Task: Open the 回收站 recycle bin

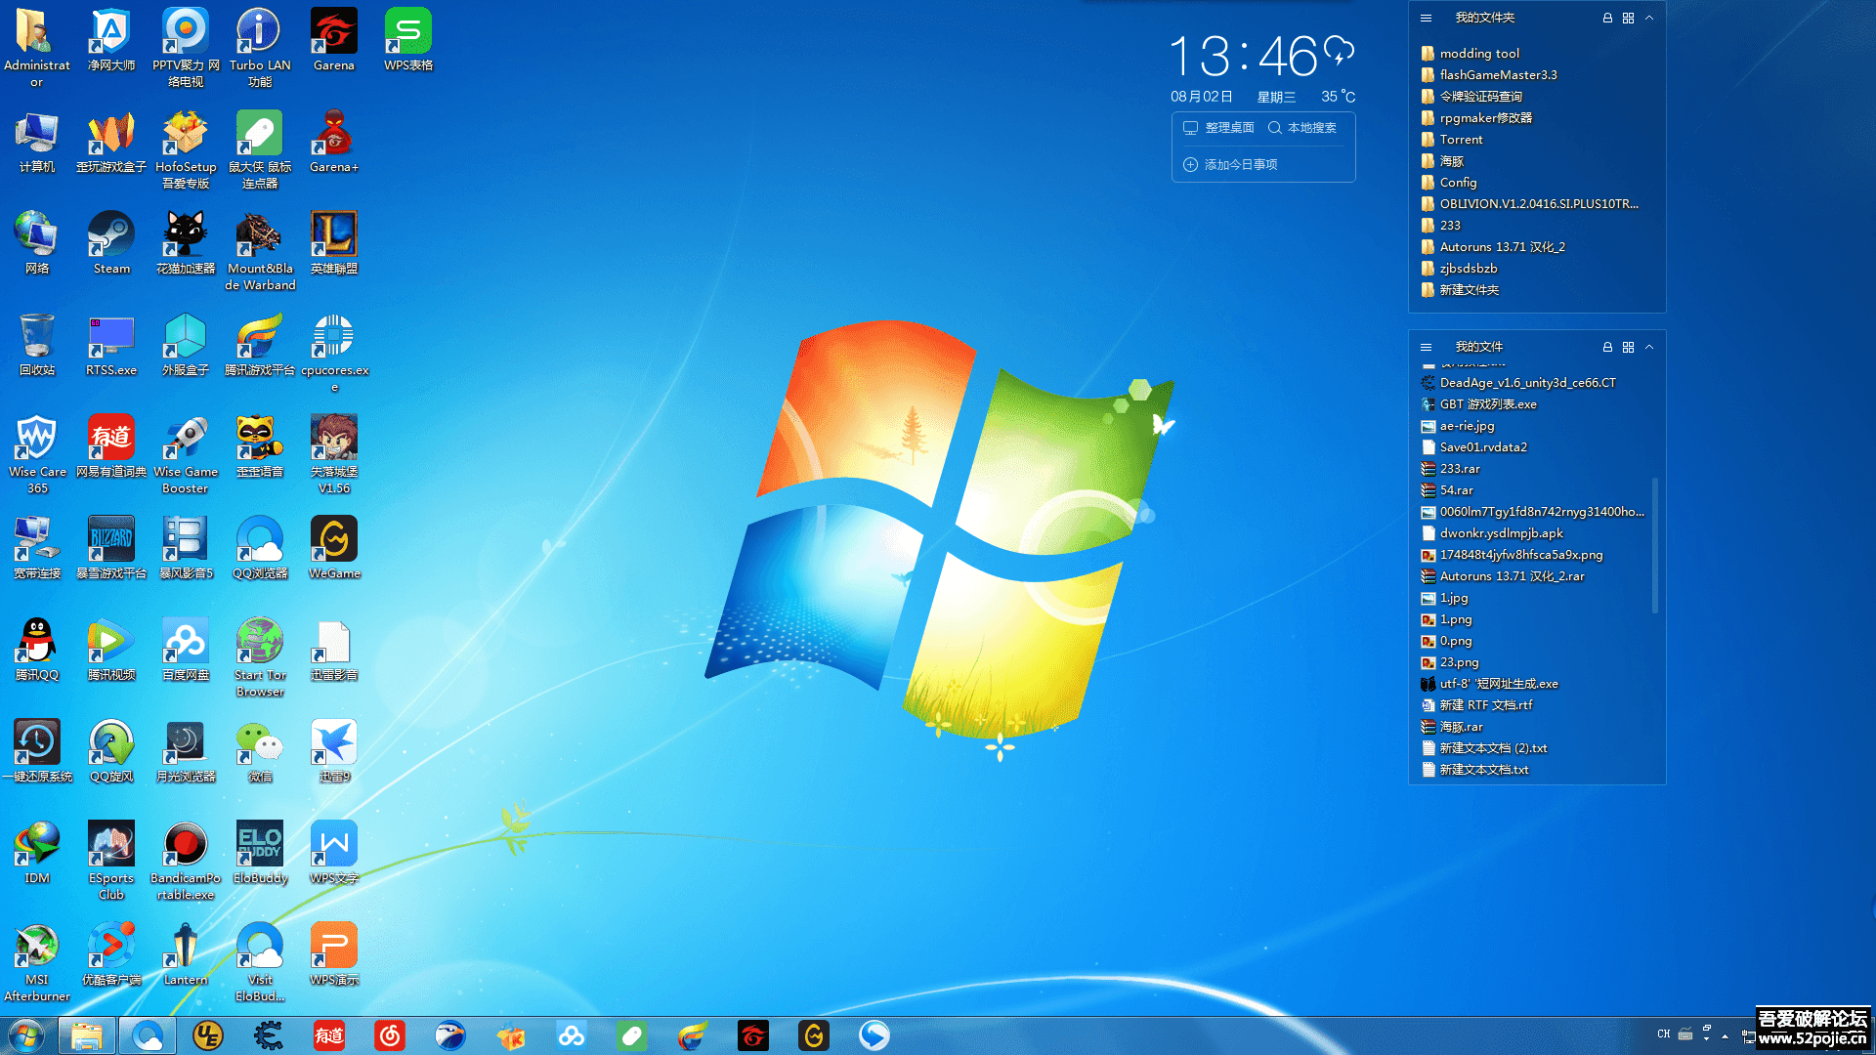Action: 37,345
